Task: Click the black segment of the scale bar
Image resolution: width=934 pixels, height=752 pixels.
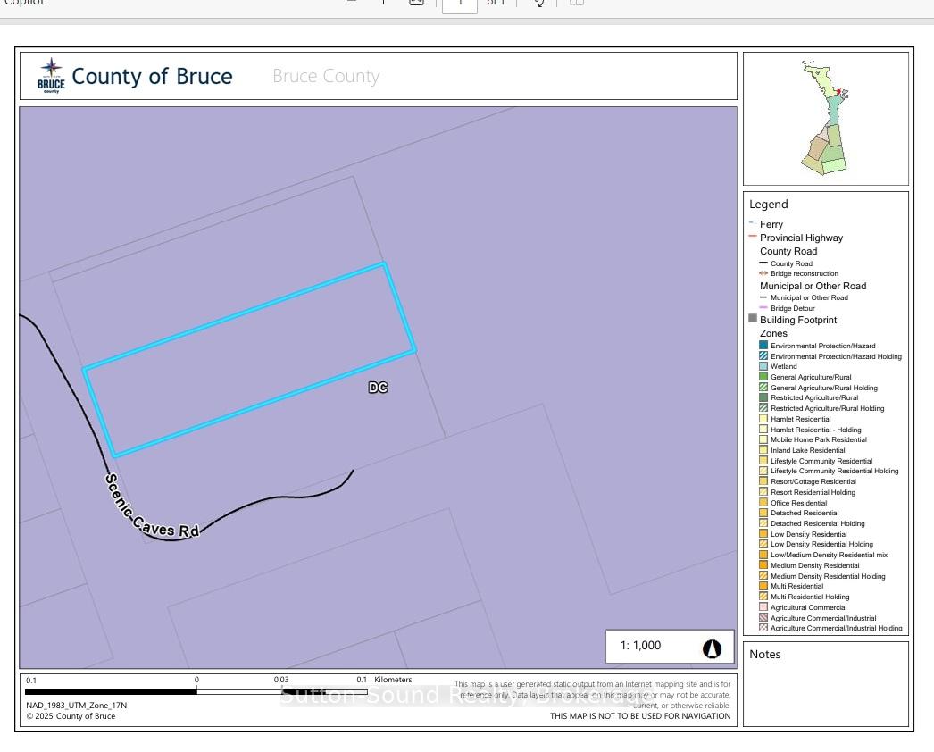Action: (x=111, y=692)
